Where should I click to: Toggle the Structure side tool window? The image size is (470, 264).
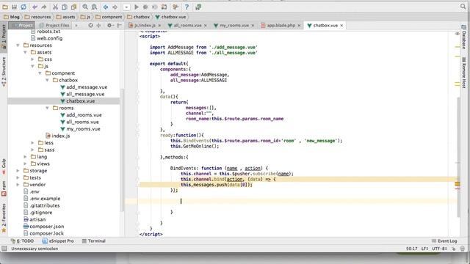4,72
